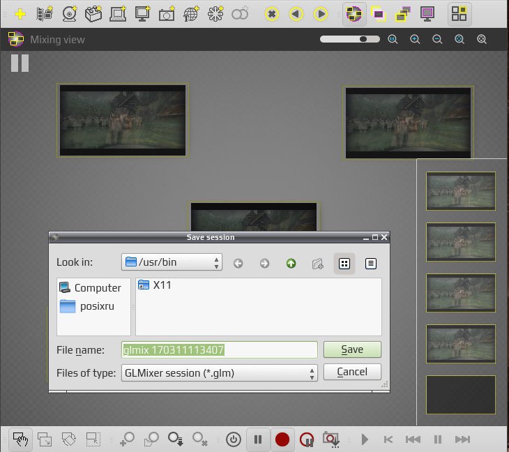Play the current source
This screenshot has height=452, width=509.
(365, 439)
